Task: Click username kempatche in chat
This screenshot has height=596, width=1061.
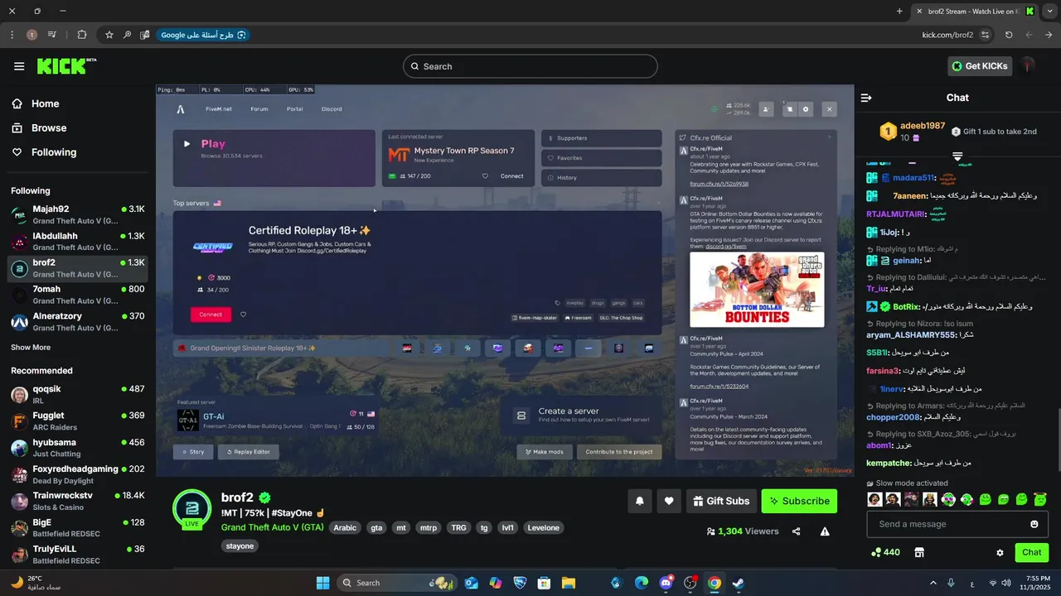Action: click(x=889, y=463)
